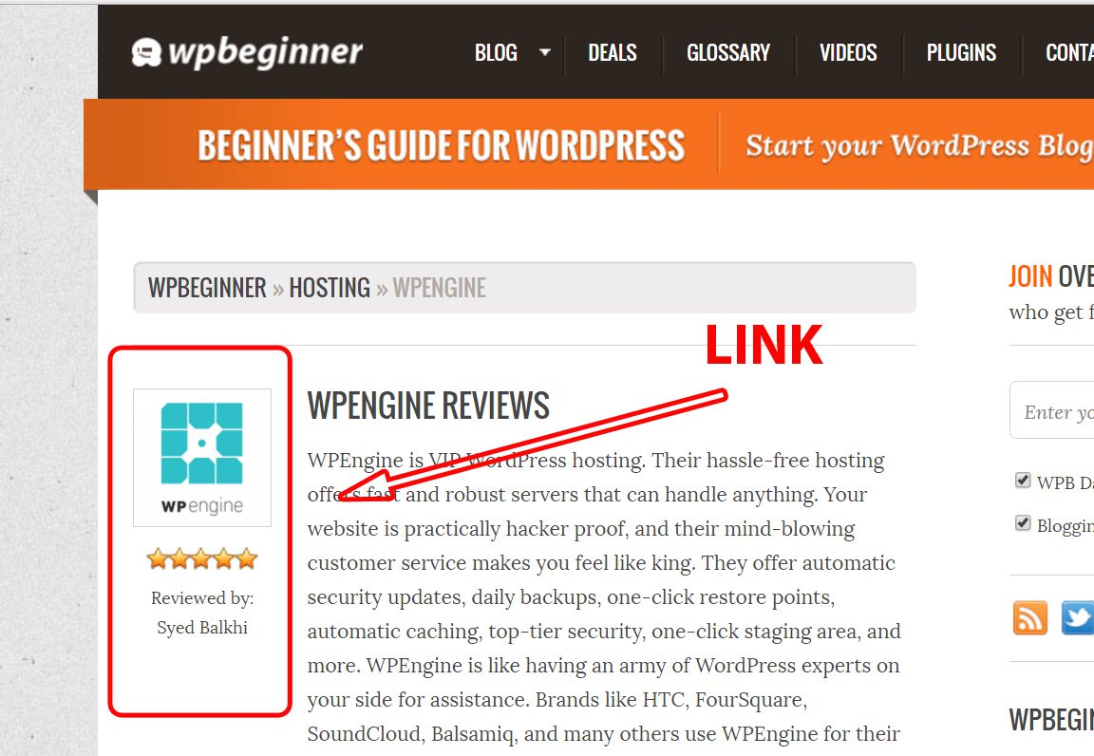Image resolution: width=1094 pixels, height=756 pixels.
Task: Click the email entry field
Action: point(1052,410)
